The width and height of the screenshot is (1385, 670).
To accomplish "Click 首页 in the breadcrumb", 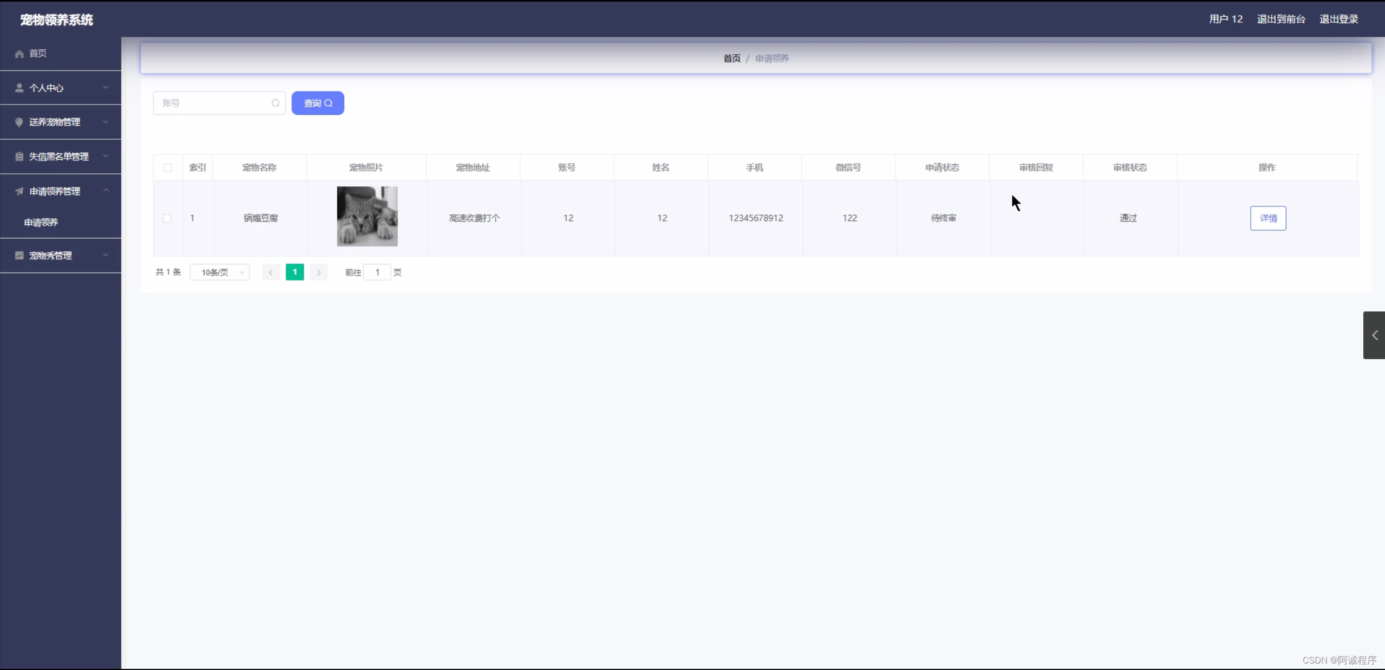I will [x=731, y=58].
